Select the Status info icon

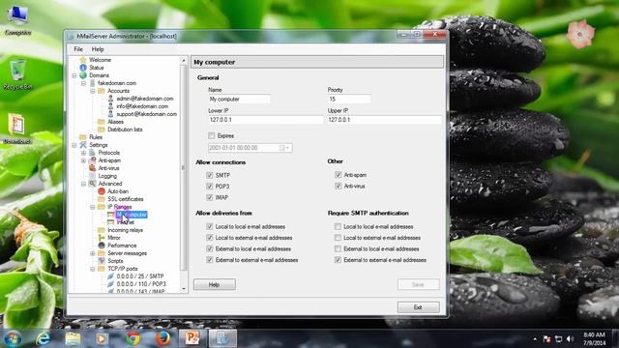pyautogui.click(x=83, y=68)
